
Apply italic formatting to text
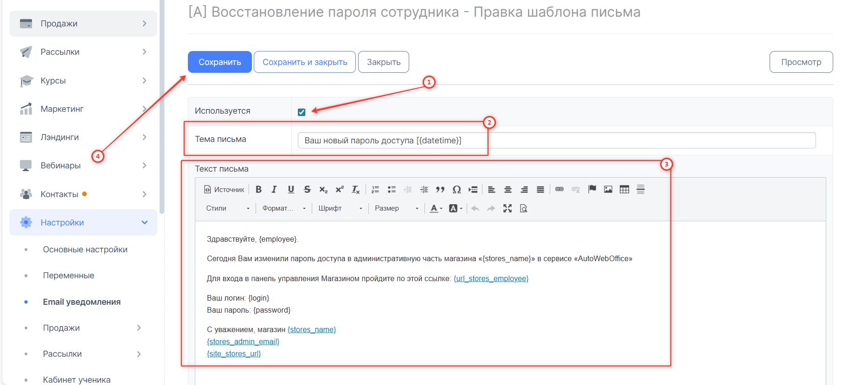[x=274, y=189]
